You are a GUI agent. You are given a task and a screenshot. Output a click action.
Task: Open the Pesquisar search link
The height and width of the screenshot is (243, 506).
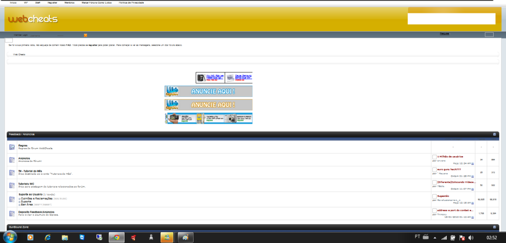click(445, 34)
